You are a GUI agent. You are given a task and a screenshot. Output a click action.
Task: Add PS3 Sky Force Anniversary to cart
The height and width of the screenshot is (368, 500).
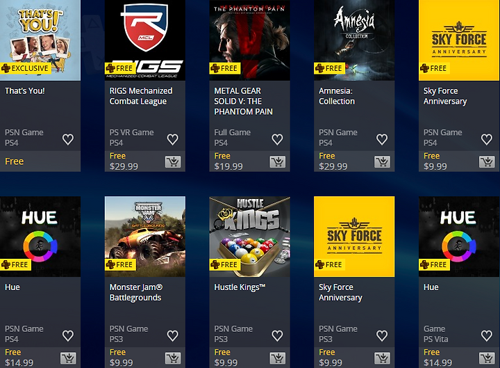pyautogui.click(x=382, y=358)
